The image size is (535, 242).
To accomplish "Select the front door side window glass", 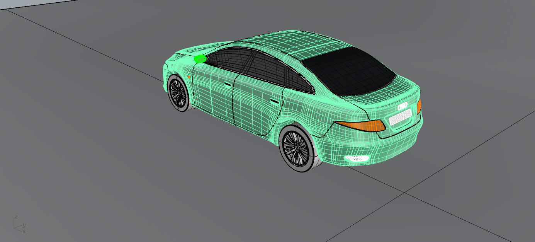I will [x=229, y=60].
